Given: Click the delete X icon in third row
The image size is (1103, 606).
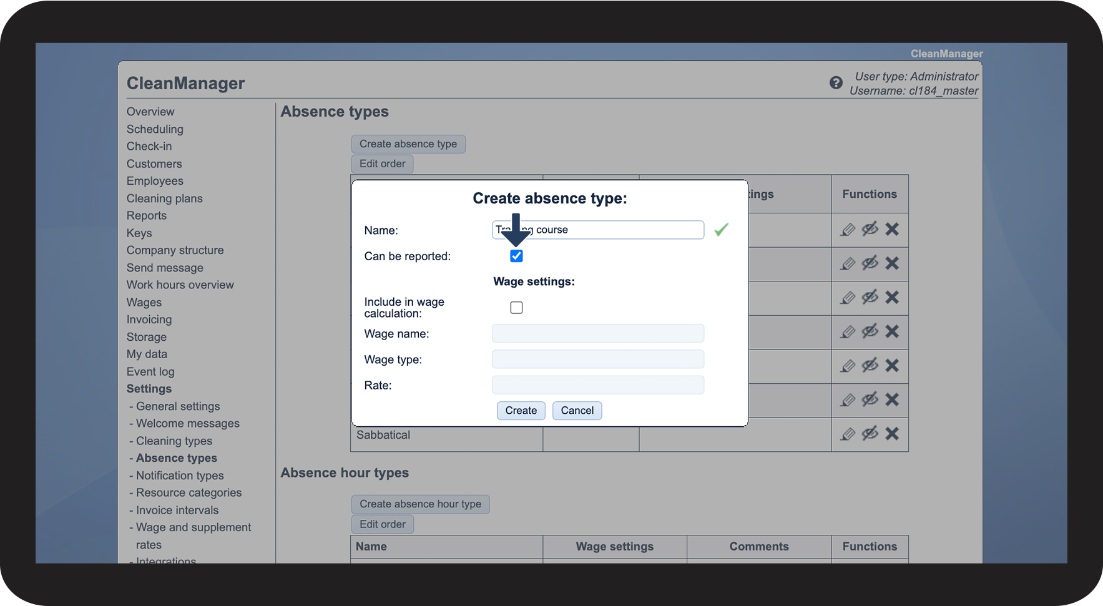Looking at the screenshot, I should click(892, 297).
